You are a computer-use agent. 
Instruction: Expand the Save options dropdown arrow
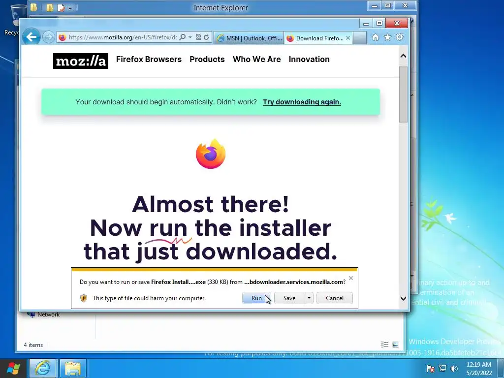[309, 298]
